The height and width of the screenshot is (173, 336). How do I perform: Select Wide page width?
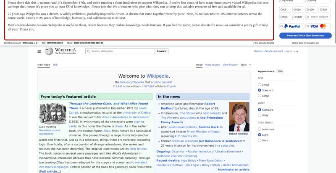(x=260, y=115)
